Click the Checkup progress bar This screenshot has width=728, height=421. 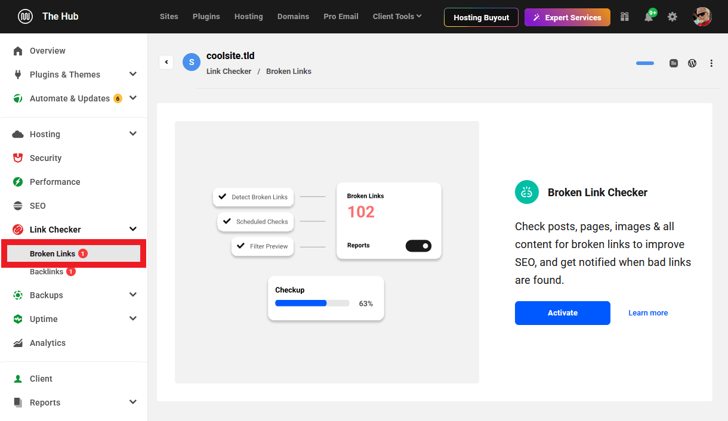(311, 303)
